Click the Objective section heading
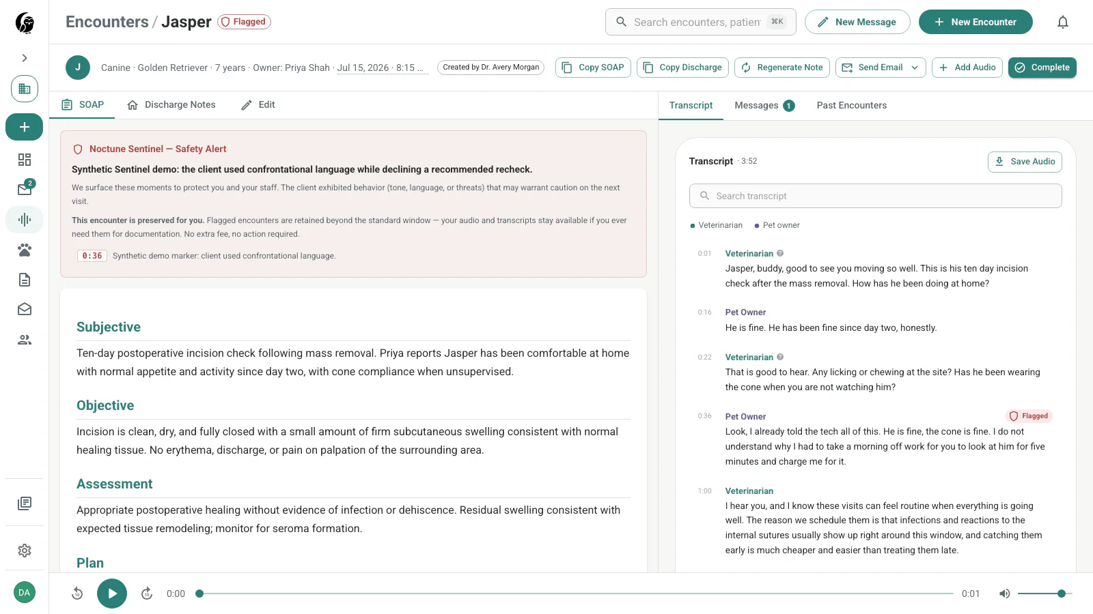The height and width of the screenshot is (614, 1093). click(105, 405)
